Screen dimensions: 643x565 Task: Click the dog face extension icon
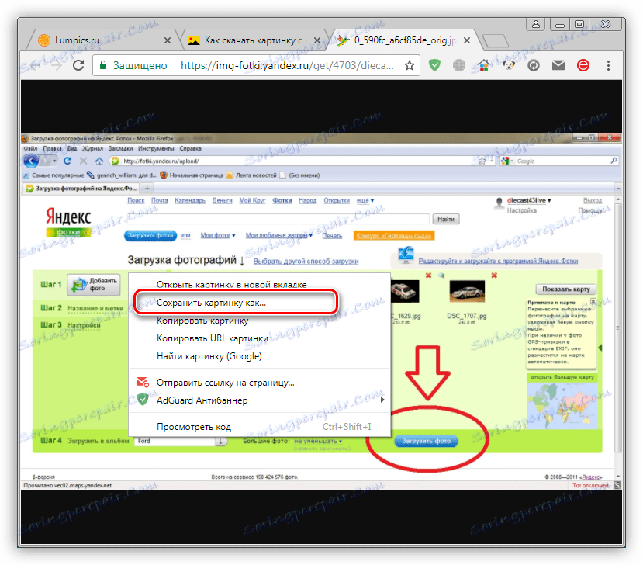click(509, 65)
